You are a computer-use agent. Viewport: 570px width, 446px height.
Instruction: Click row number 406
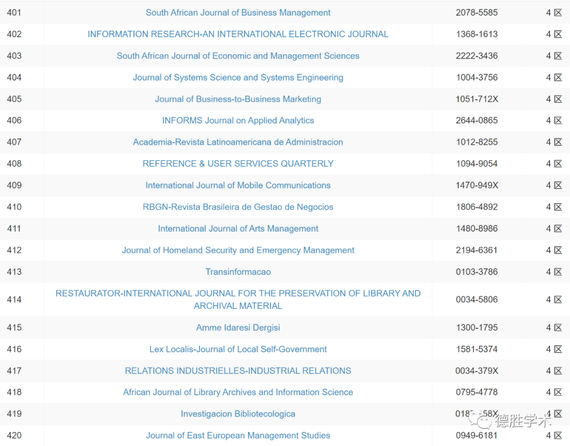tap(14, 120)
